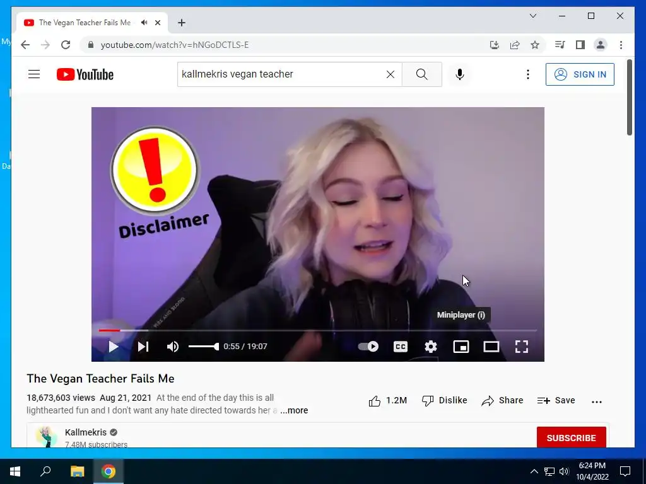Skip to next video
The width and height of the screenshot is (646, 484).
[143, 347]
